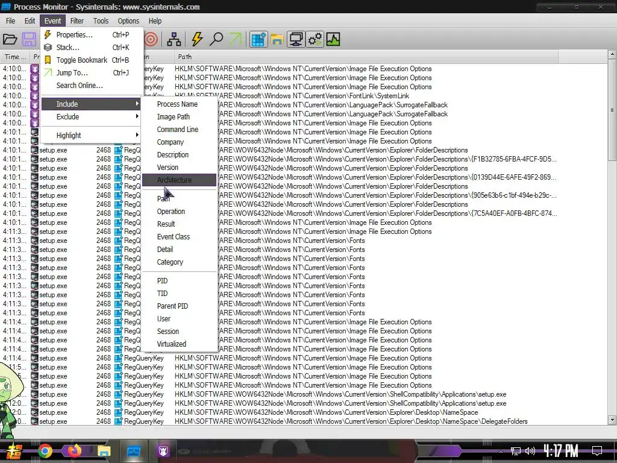Select Jump To… menu entry

92,72
